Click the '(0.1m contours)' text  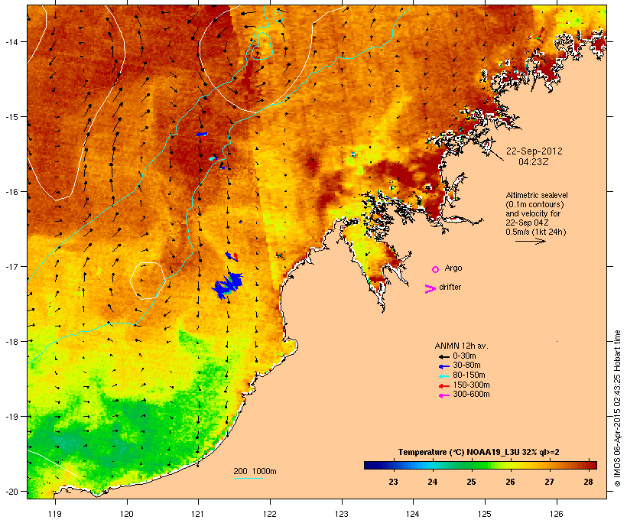[534, 204]
